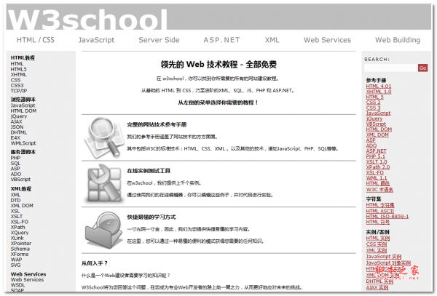Open the Schema sidebar link

point(20,249)
